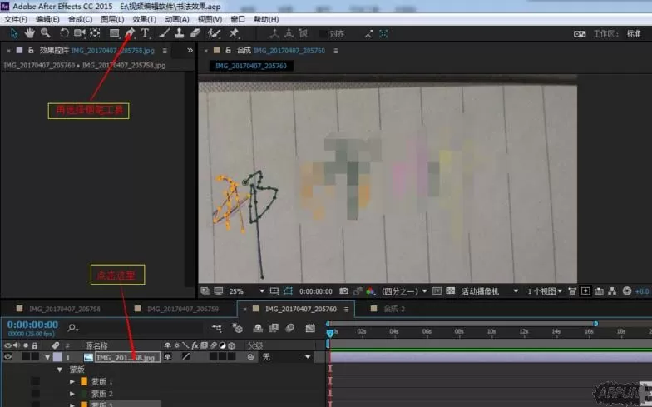Open the 效果(T) menu
This screenshot has width=652, height=407.
[x=145, y=19]
